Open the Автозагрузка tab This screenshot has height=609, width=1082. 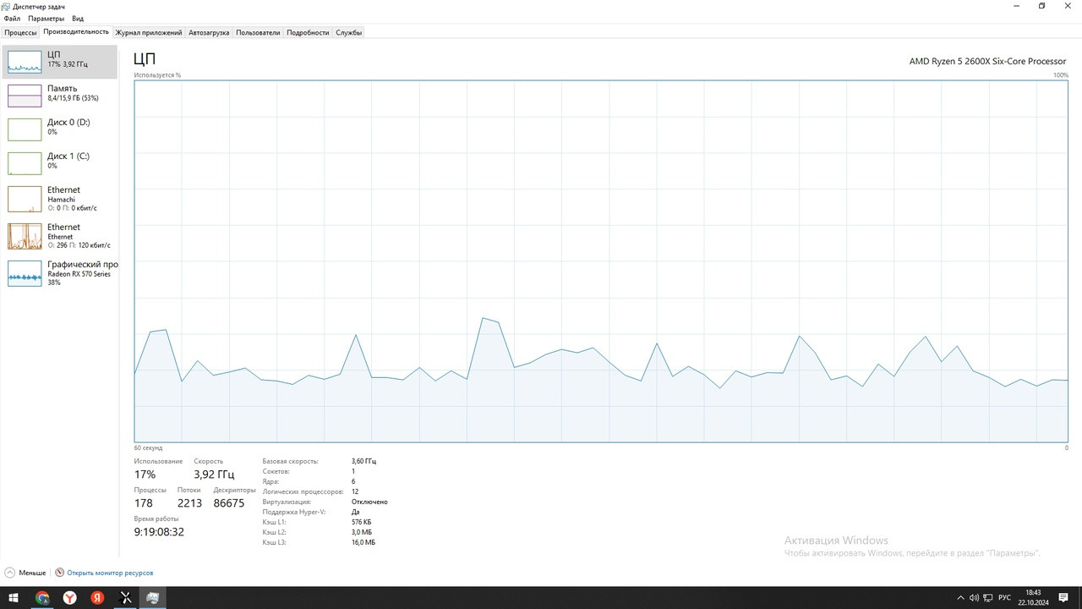[209, 32]
